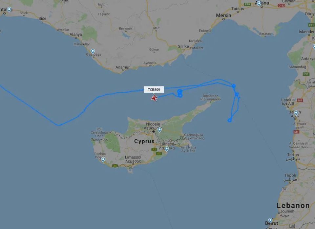Click the Adana airport pin marker

259,4
